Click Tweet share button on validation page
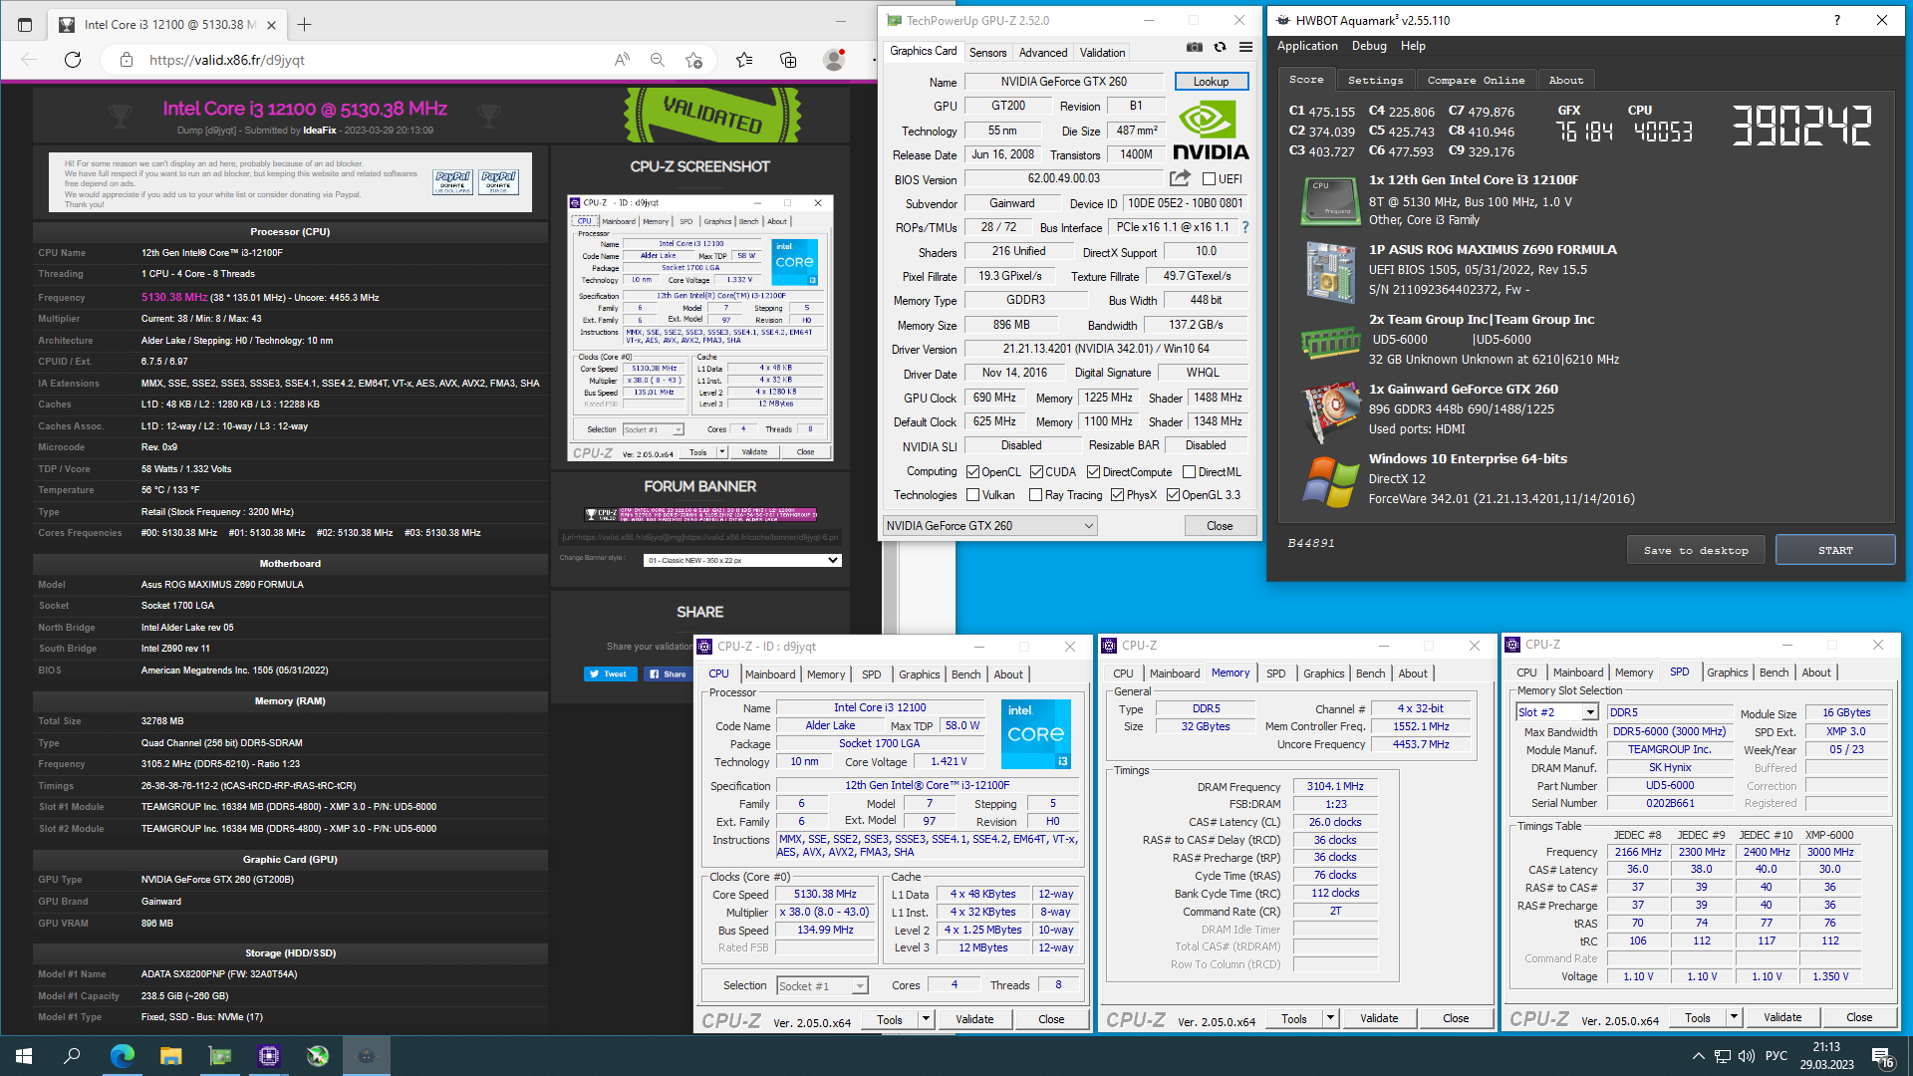Image resolution: width=1913 pixels, height=1076 pixels. click(609, 673)
